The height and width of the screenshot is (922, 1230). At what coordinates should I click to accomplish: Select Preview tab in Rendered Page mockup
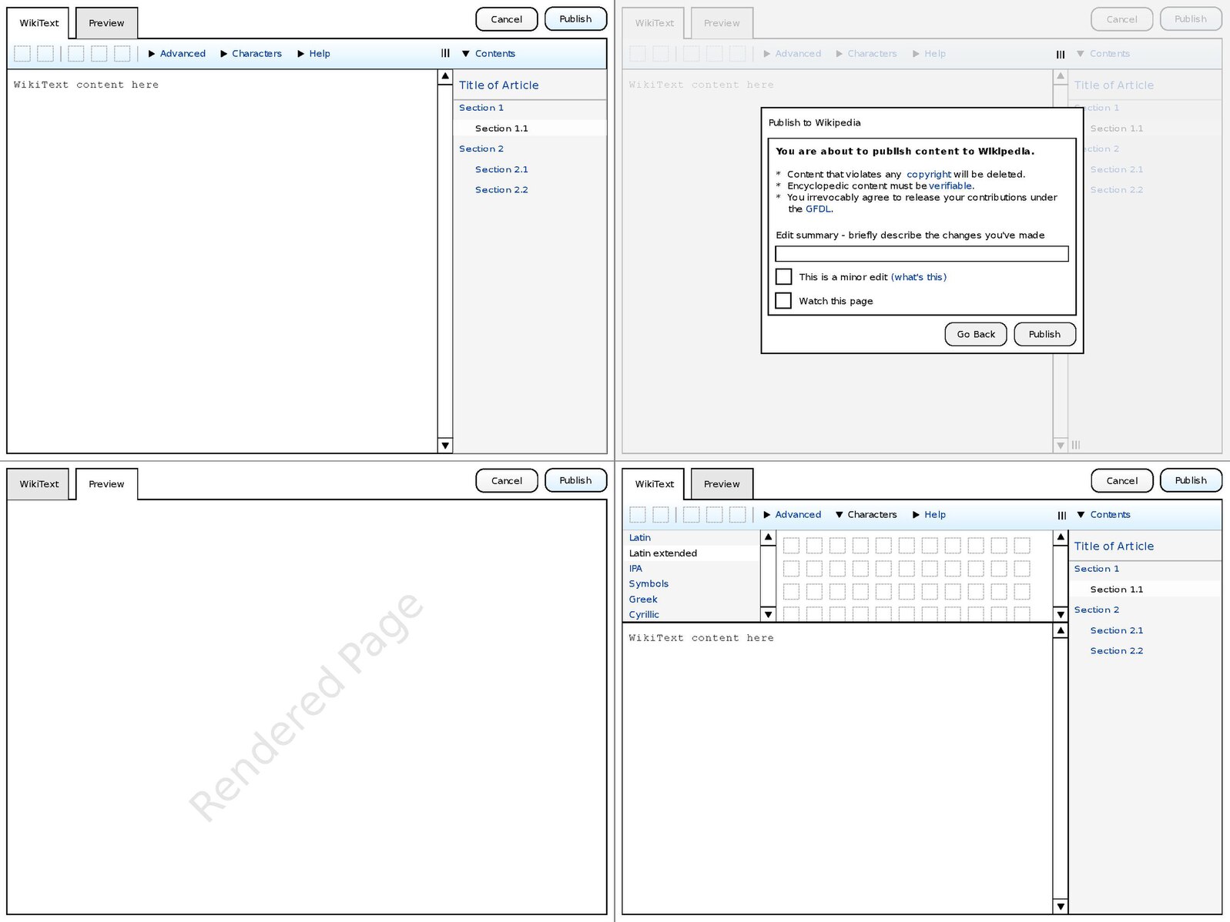(106, 484)
